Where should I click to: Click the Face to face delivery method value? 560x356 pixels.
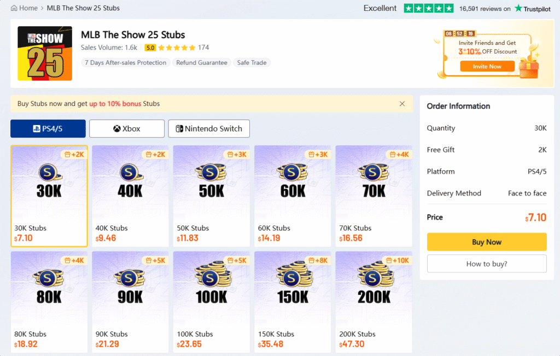(x=527, y=193)
